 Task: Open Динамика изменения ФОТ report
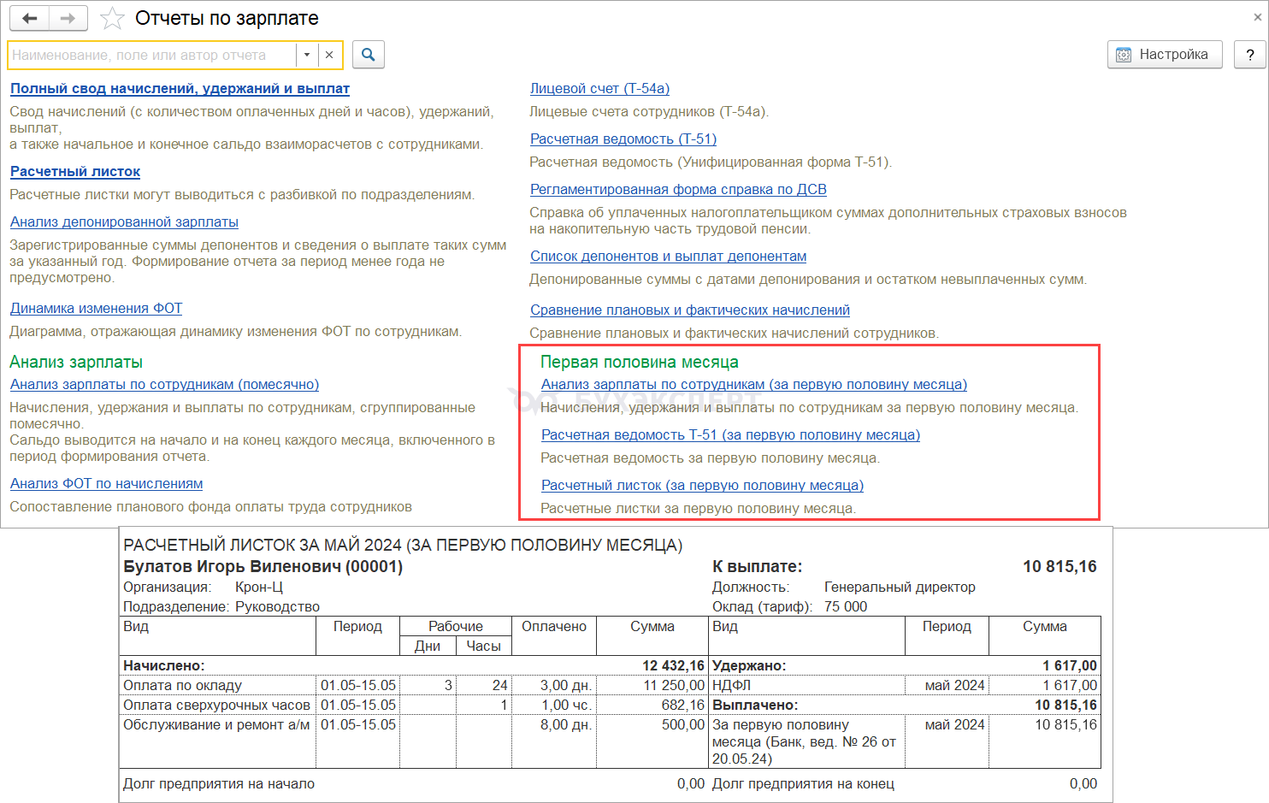[96, 308]
